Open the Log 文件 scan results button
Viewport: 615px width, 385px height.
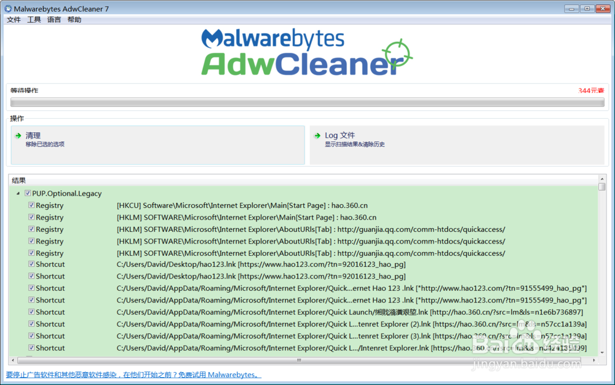point(457,145)
